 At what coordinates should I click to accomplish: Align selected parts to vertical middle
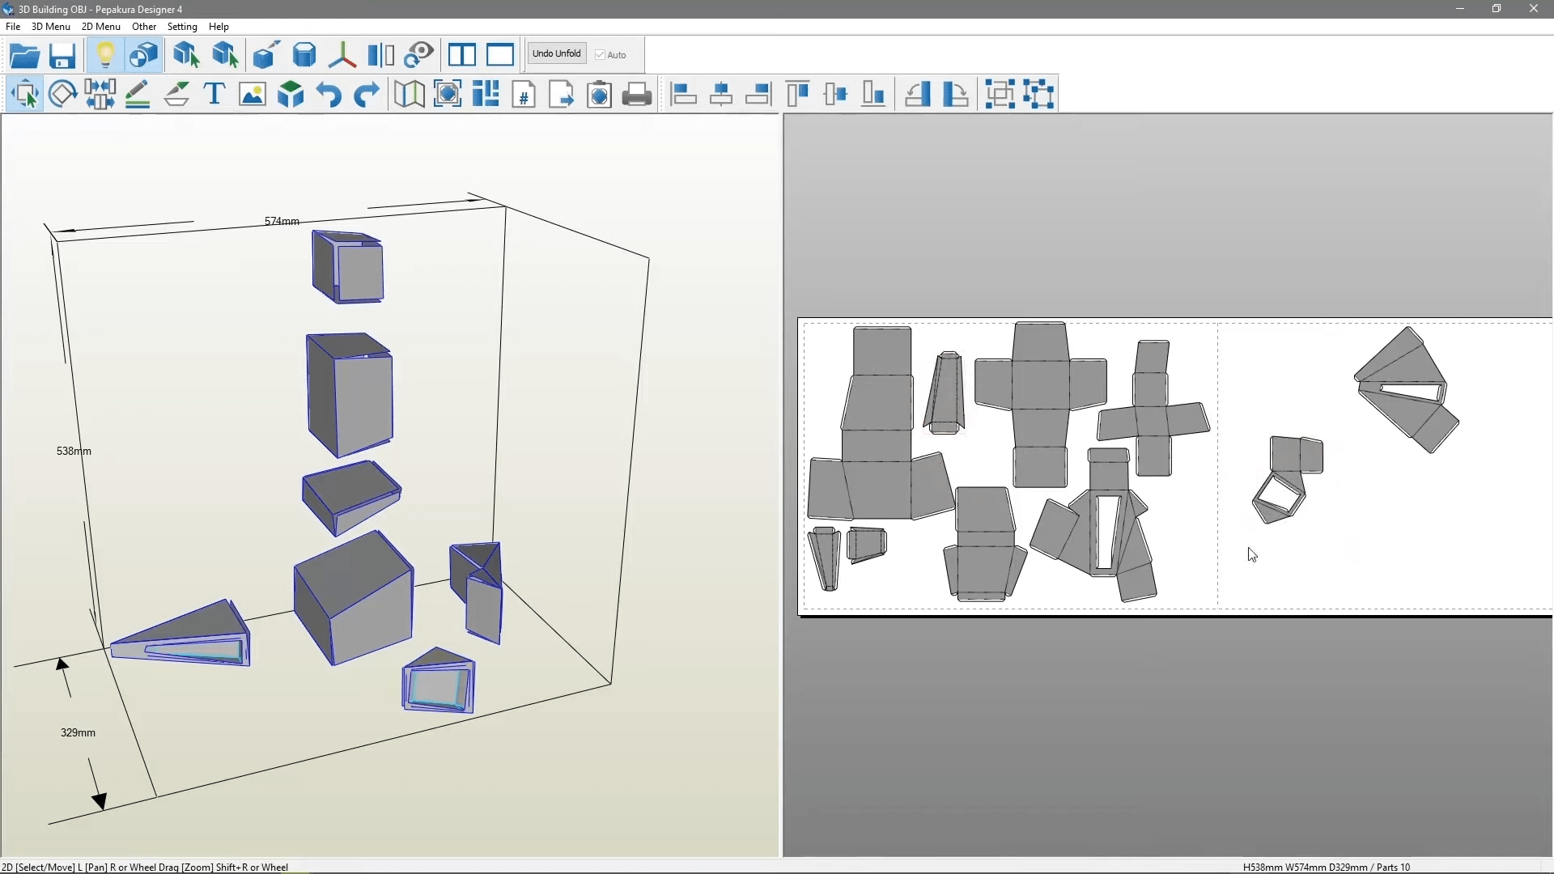836,94
